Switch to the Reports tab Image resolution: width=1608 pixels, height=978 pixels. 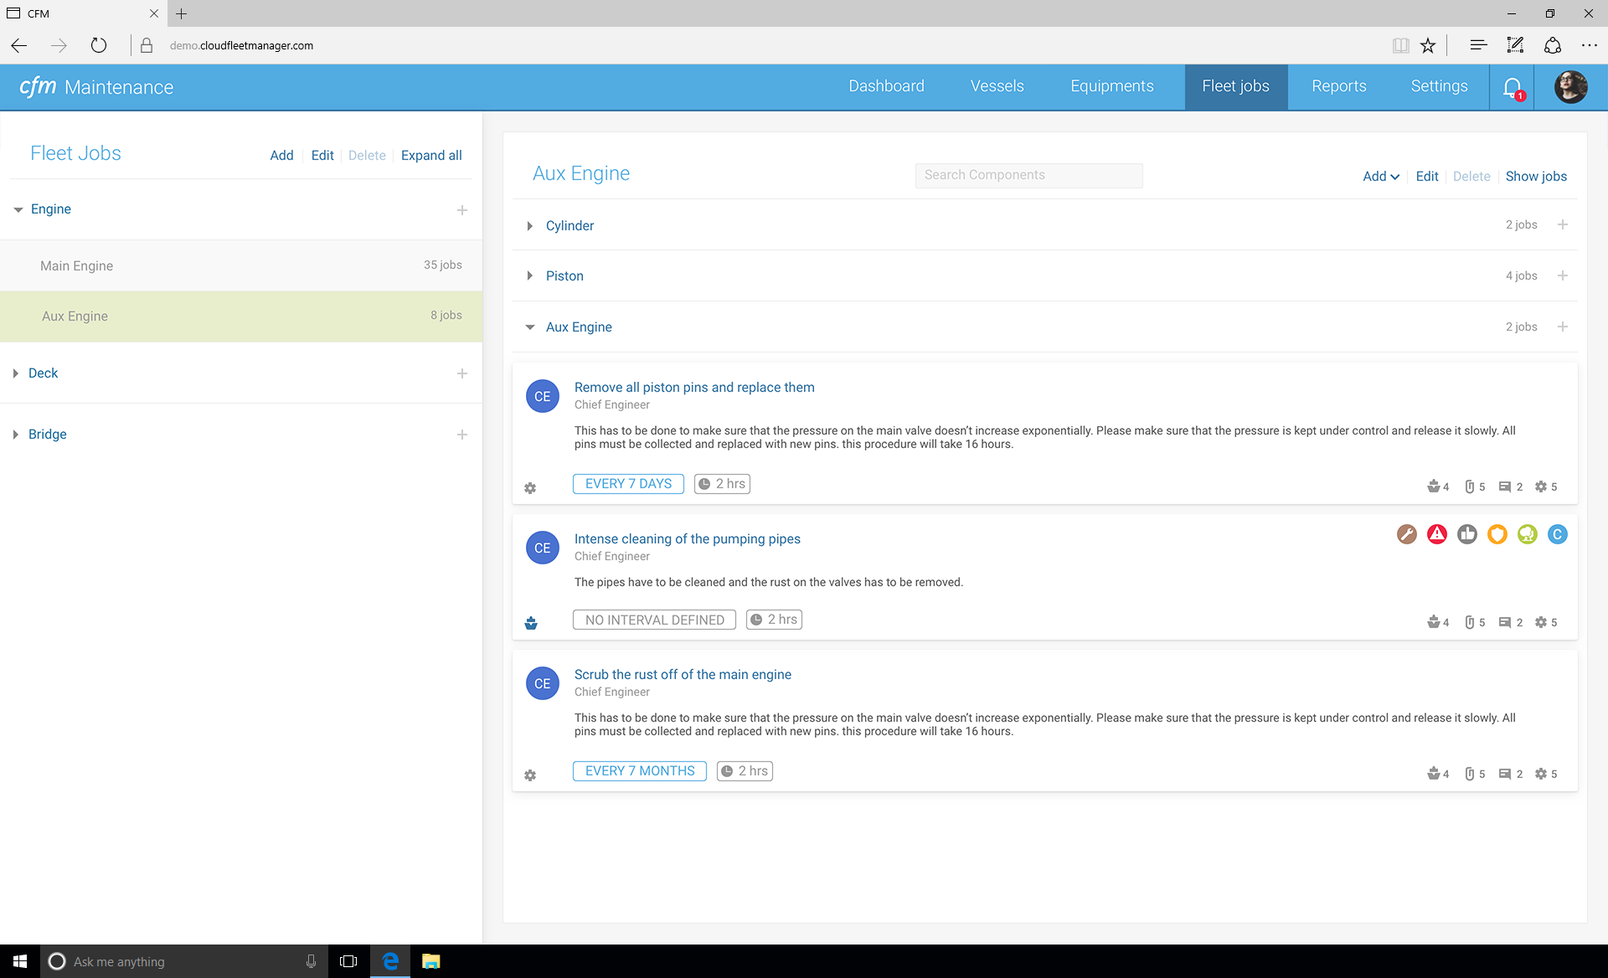coord(1338,86)
